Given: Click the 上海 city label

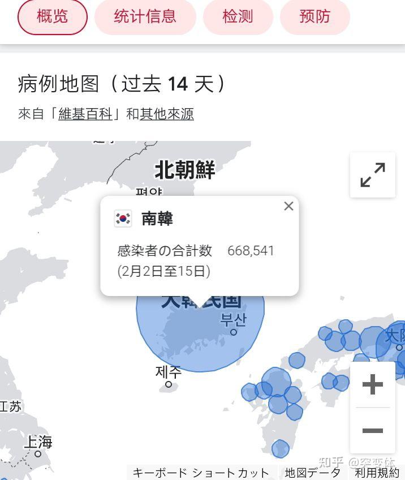Looking at the screenshot, I should point(38,442).
